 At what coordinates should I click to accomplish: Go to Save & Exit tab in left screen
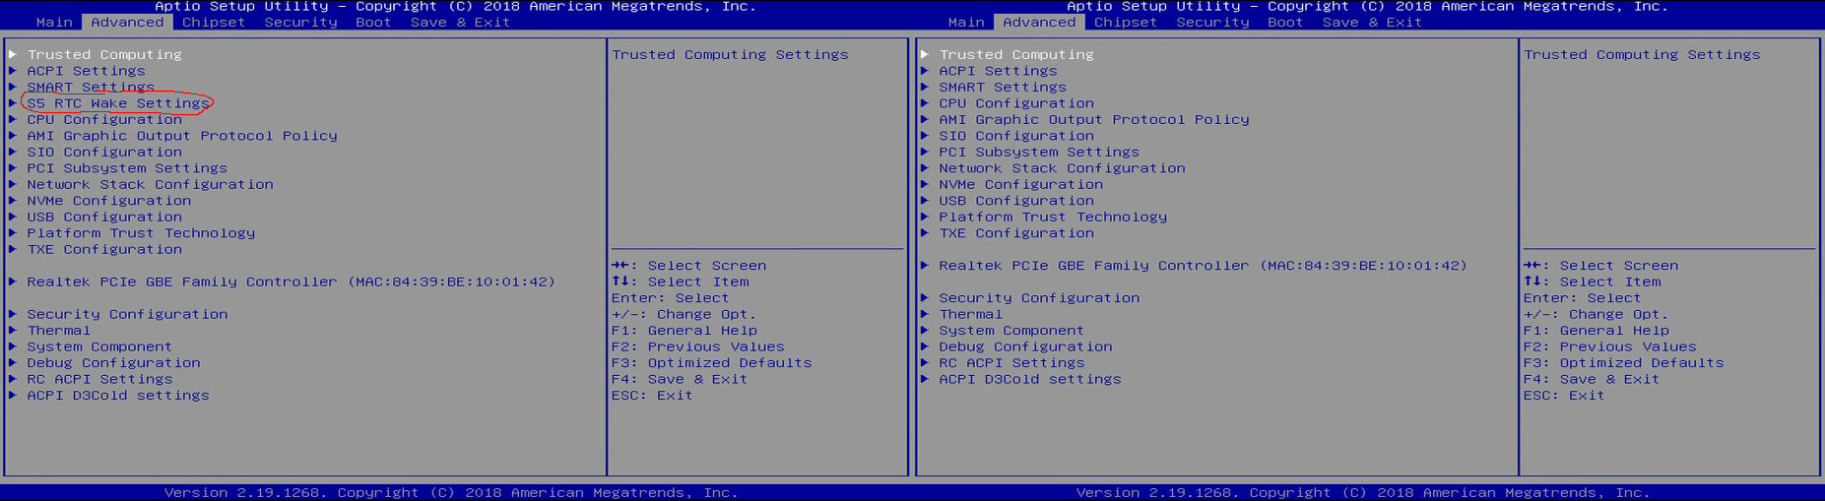[x=460, y=22]
